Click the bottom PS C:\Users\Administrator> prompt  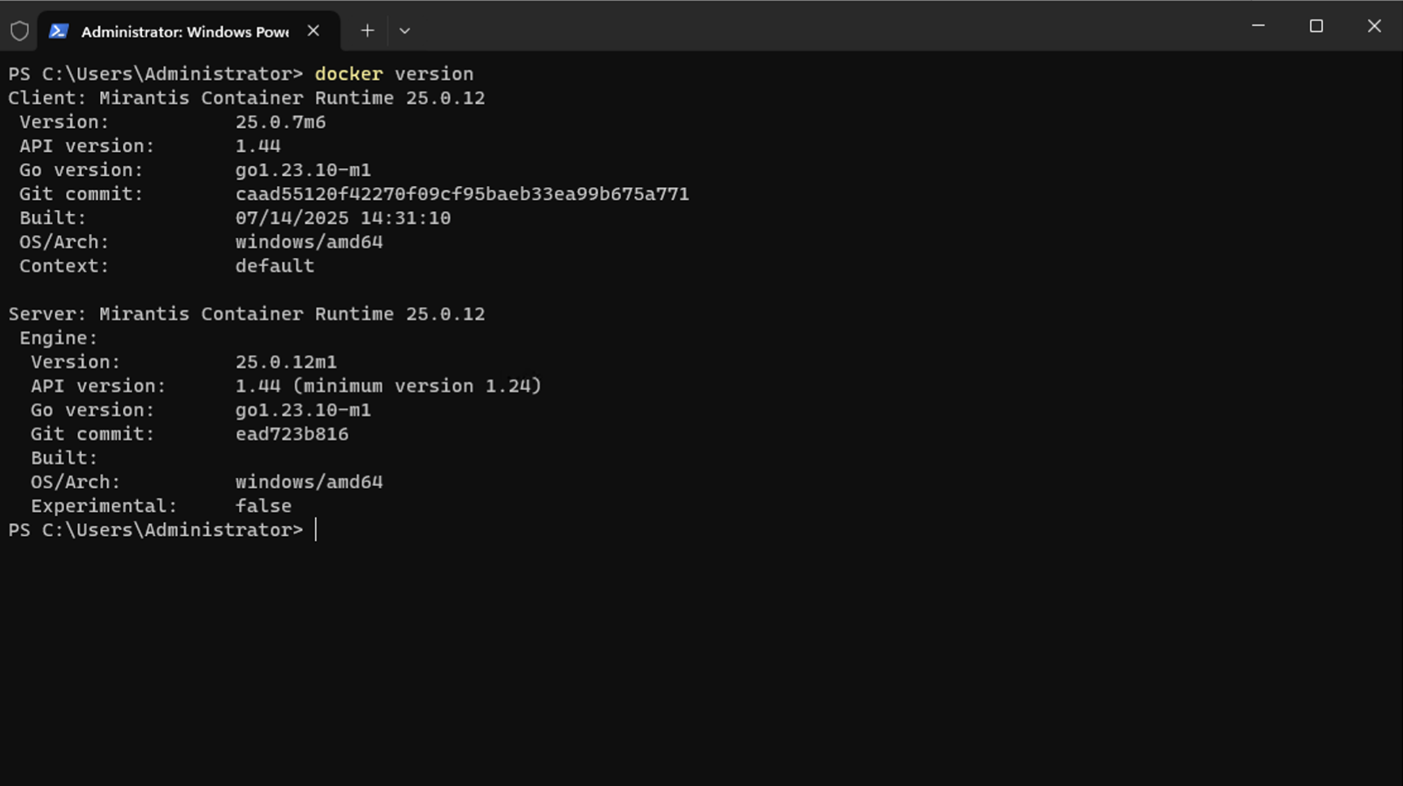click(156, 530)
